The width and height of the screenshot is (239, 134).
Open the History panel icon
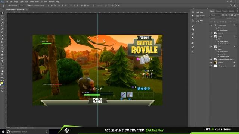tap(193, 12)
